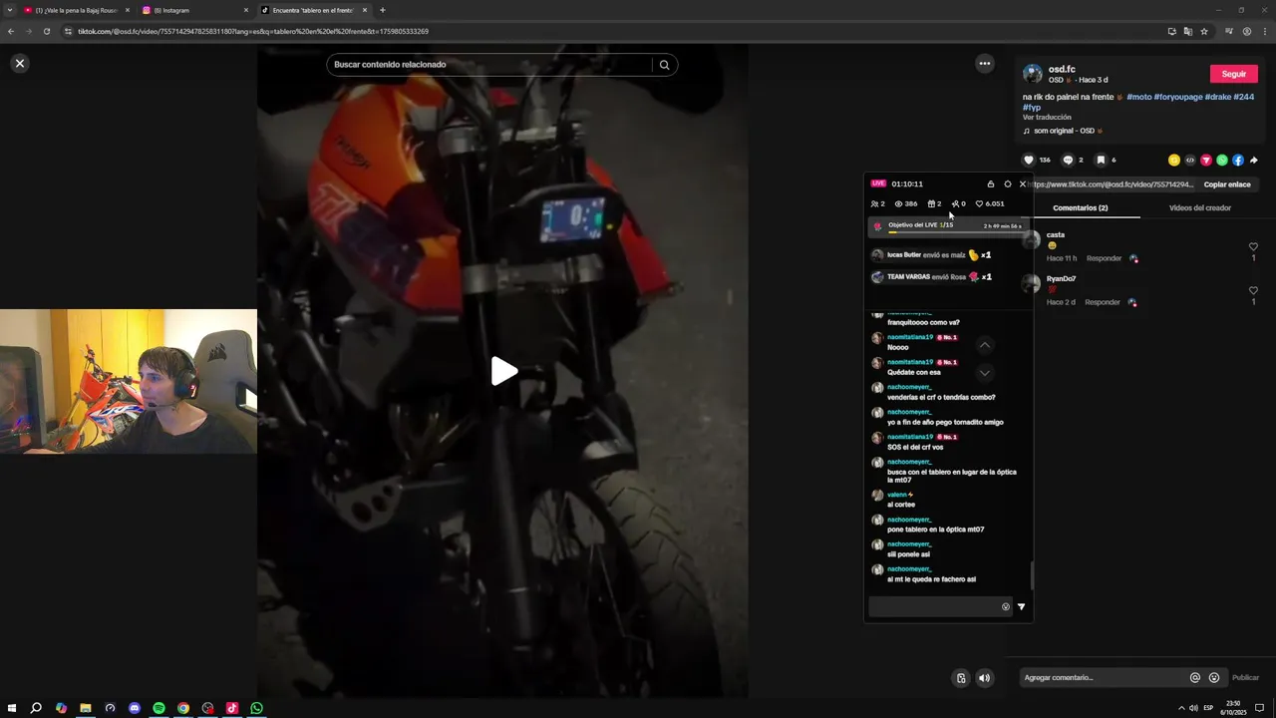Image resolution: width=1276 pixels, height=718 pixels.
Task: Mute the video with the speaker icon
Action: click(984, 678)
